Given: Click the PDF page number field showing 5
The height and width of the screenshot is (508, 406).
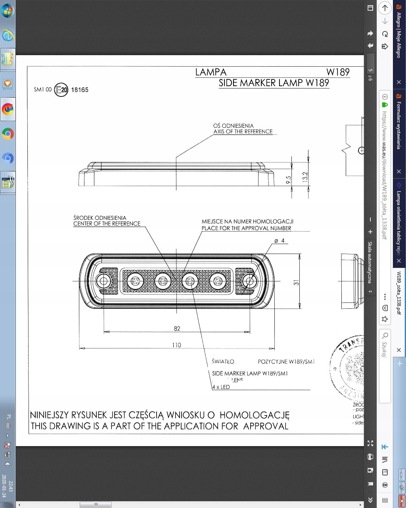Looking at the screenshot, I should (x=370, y=63).
